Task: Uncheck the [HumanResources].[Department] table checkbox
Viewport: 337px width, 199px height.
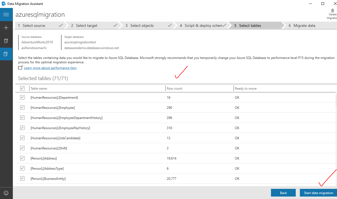Action: point(22,98)
